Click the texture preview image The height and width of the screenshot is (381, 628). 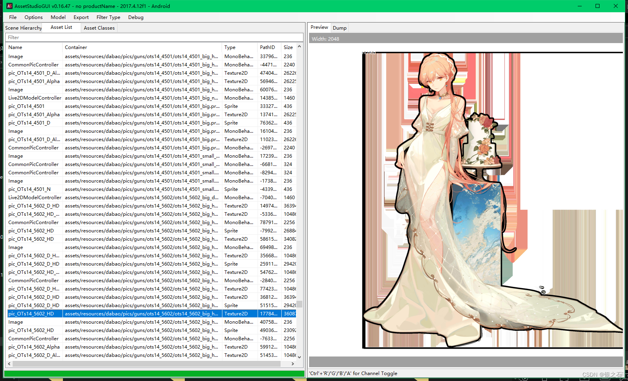[x=493, y=200]
